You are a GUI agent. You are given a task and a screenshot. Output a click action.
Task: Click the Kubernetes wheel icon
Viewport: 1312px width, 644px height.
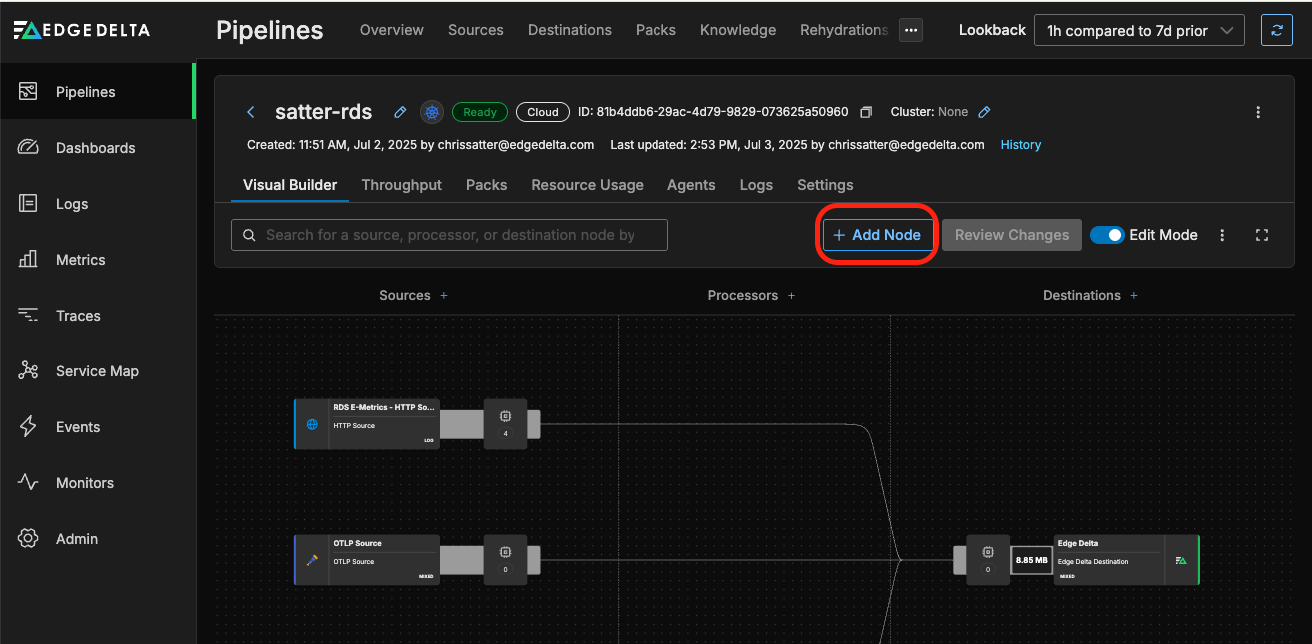(432, 112)
